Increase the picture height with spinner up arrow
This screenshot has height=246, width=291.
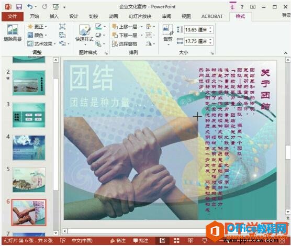point(210,28)
